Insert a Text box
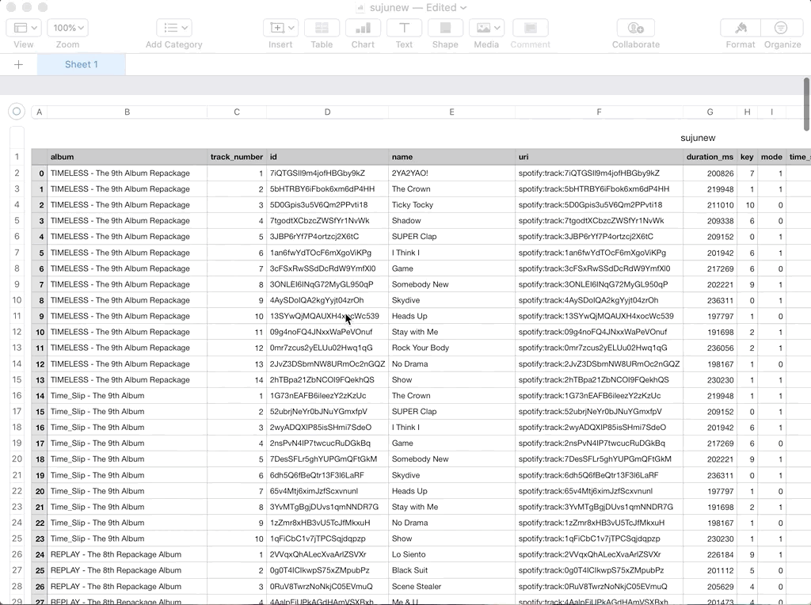 click(404, 28)
